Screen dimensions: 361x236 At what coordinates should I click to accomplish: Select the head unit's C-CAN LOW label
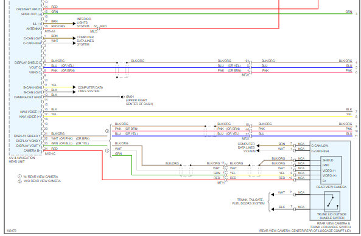[32, 38]
